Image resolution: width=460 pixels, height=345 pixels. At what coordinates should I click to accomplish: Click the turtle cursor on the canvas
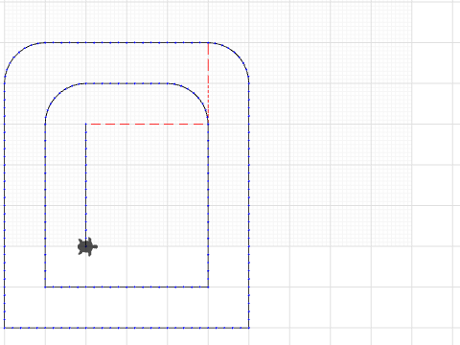coord(87,246)
